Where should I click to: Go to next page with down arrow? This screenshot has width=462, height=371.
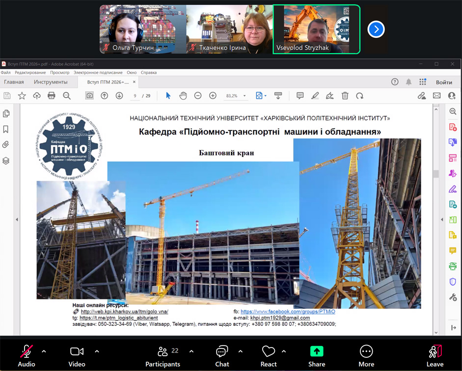click(x=119, y=96)
